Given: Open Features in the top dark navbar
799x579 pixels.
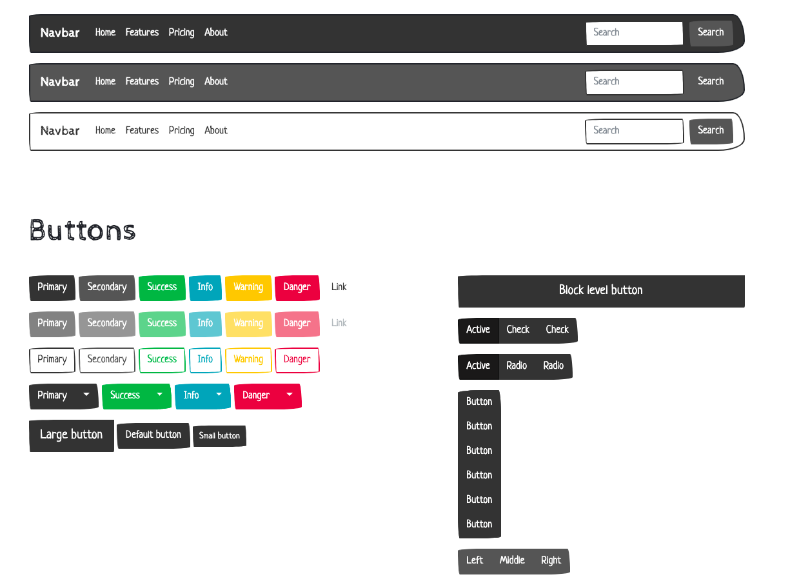Looking at the screenshot, I should pyautogui.click(x=142, y=33).
